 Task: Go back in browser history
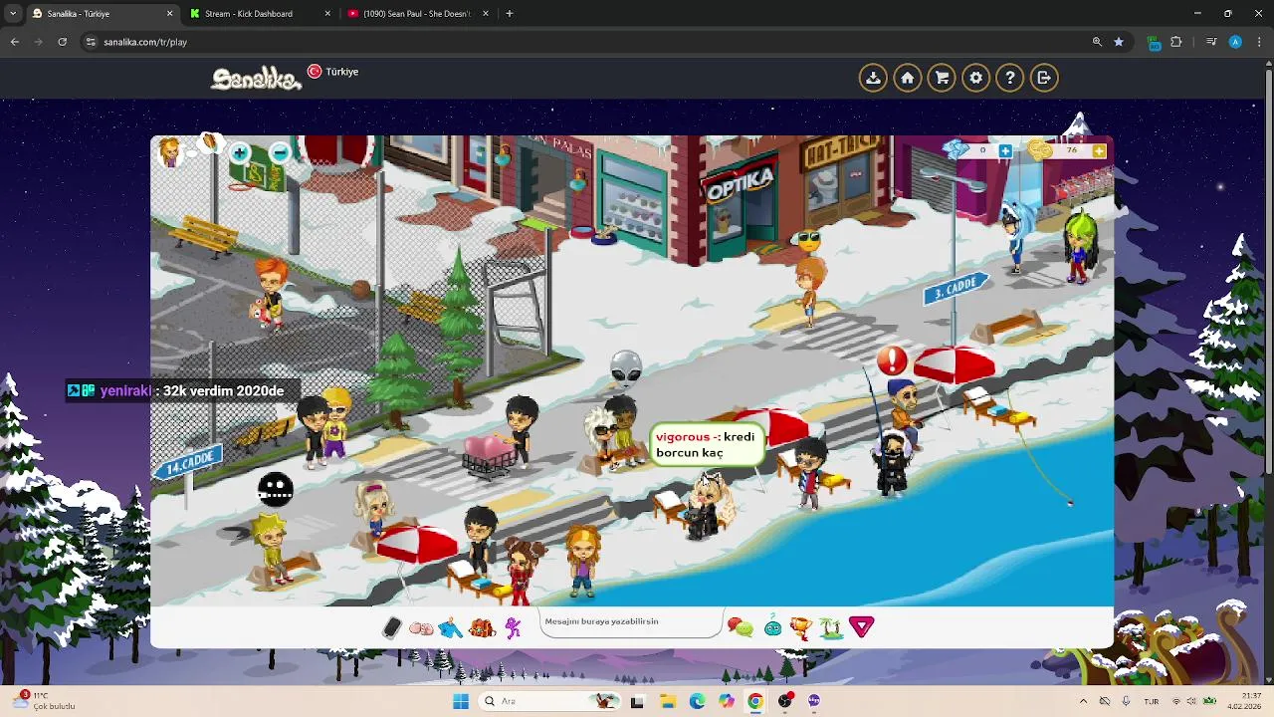click(14, 42)
